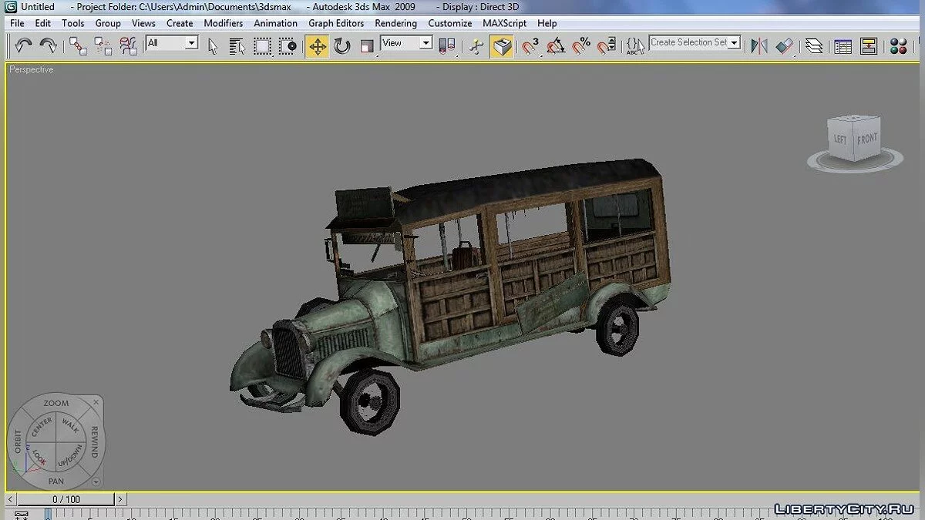Toggle the 3D Snaps magnet

(x=530, y=46)
